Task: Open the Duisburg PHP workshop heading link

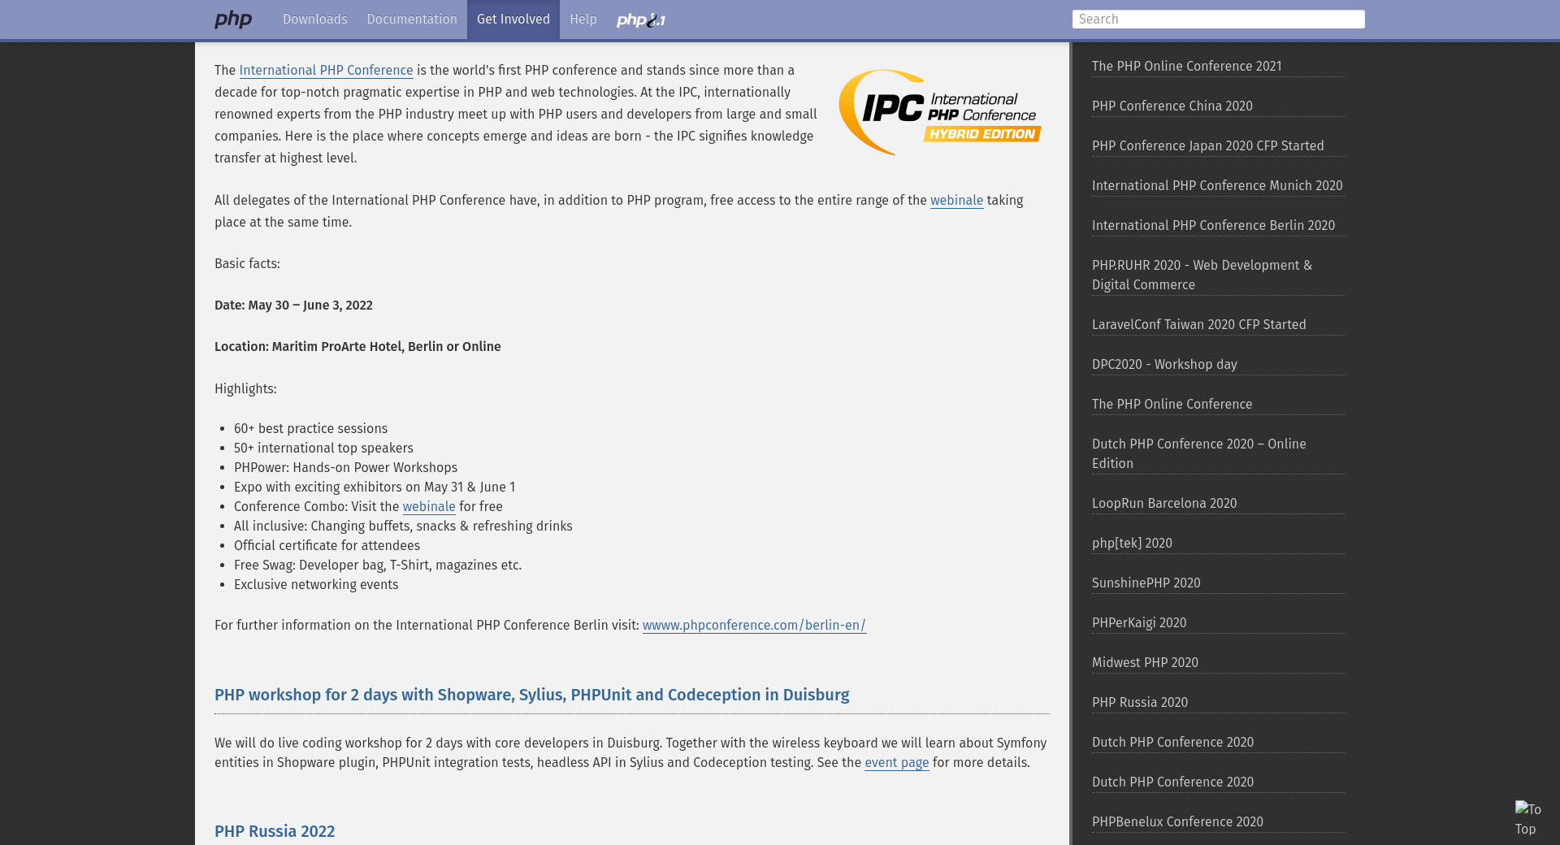Action: 531,695
